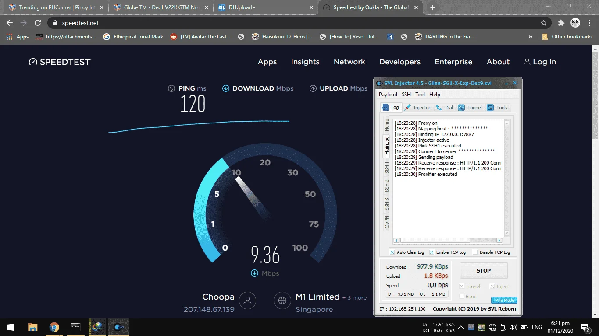Click the Chrome menu three-dot icon
Image resolution: width=599 pixels, height=336 pixels.
590,23
